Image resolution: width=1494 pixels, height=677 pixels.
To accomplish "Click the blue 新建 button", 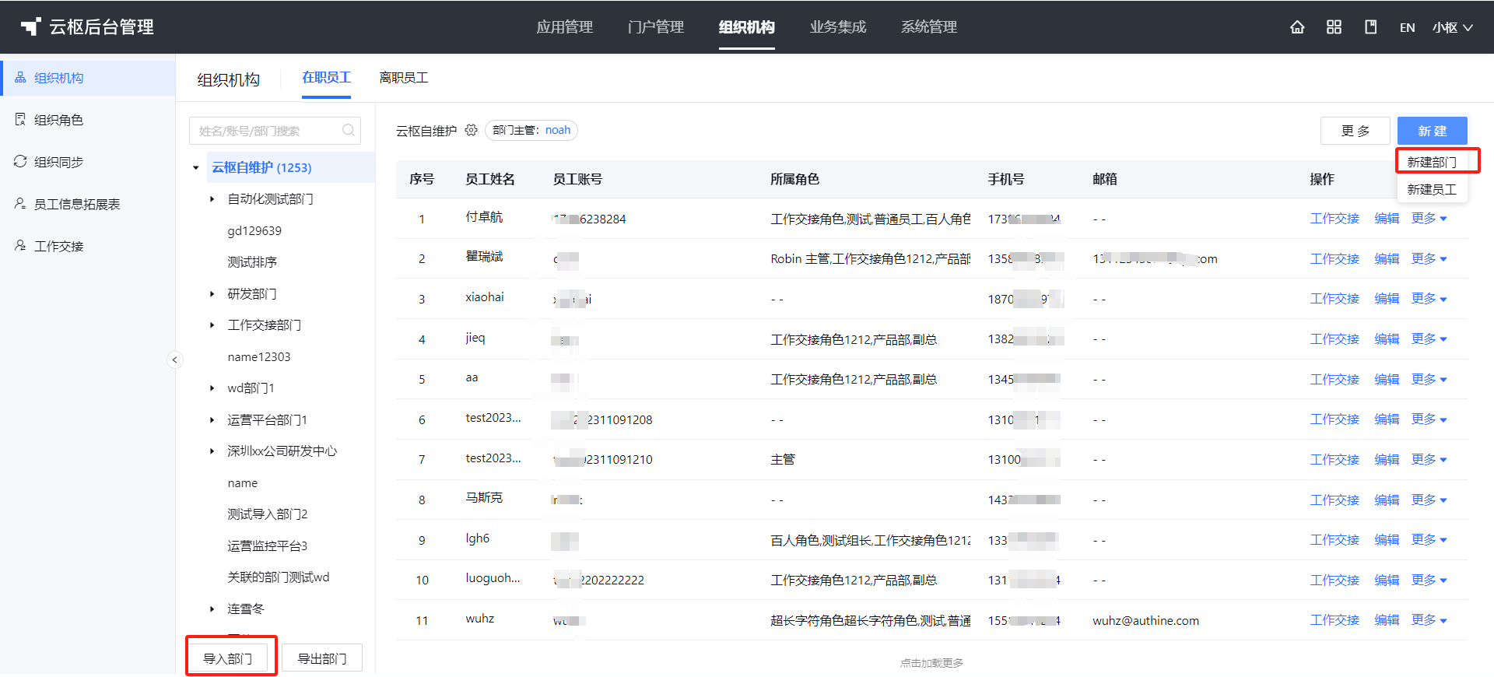I will coord(1432,131).
